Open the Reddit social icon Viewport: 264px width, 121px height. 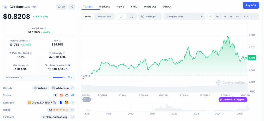tap(61, 95)
